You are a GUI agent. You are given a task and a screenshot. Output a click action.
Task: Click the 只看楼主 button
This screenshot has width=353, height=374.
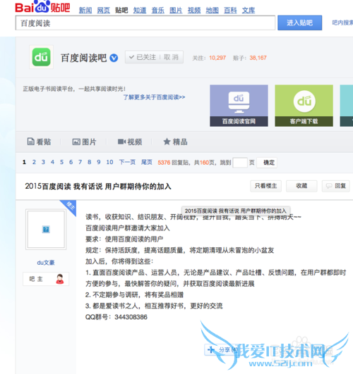click(265, 186)
